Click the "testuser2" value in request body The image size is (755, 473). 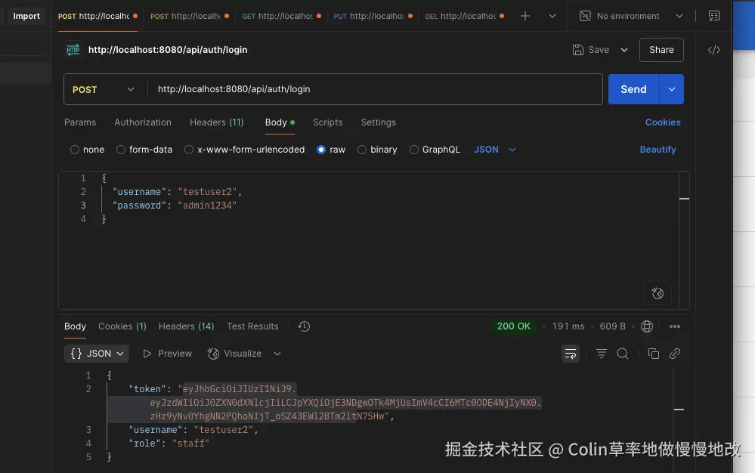coord(207,191)
